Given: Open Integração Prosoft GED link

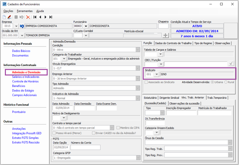Looking at the screenshot, I should (x=27, y=133).
